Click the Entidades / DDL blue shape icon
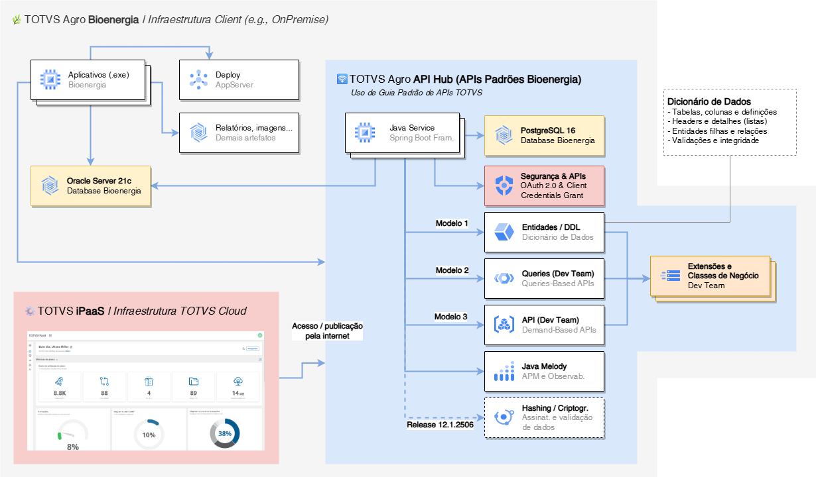 point(504,232)
